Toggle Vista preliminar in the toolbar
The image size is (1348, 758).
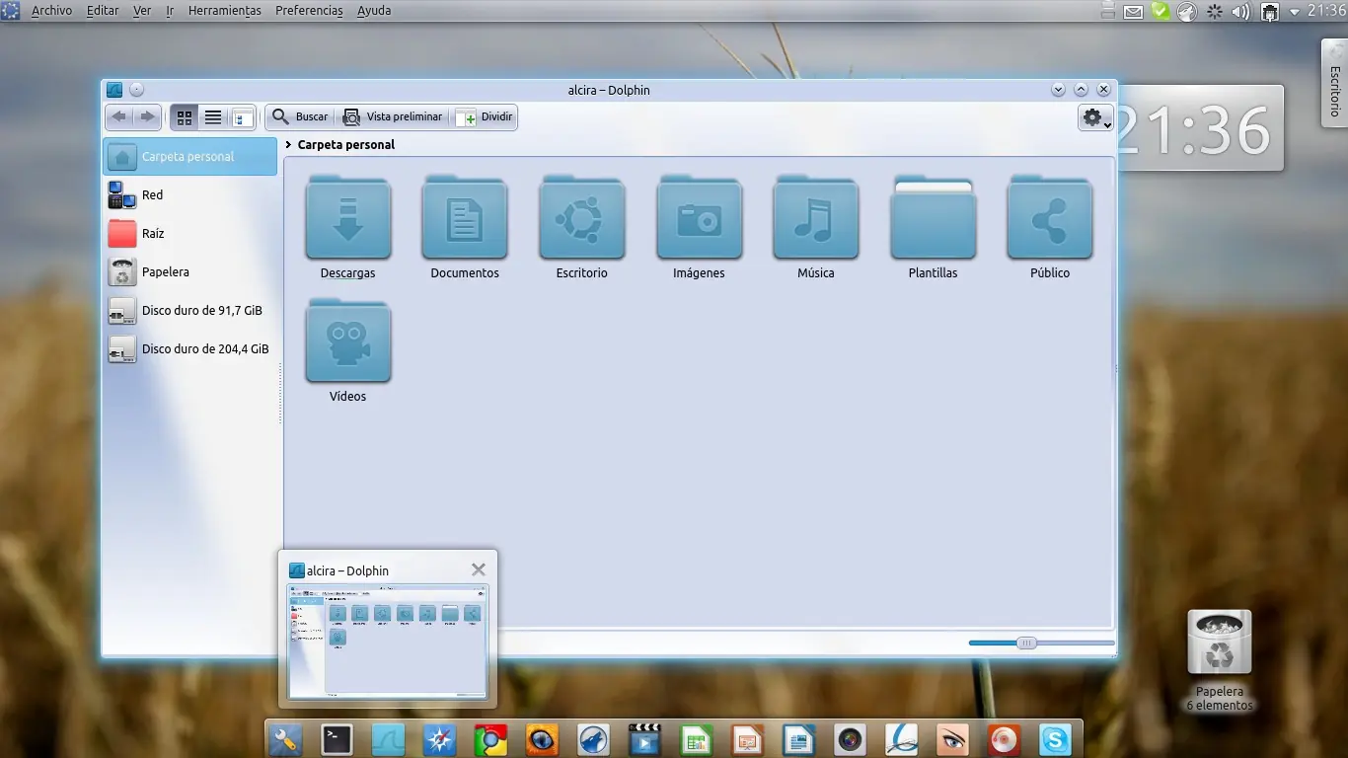point(393,116)
